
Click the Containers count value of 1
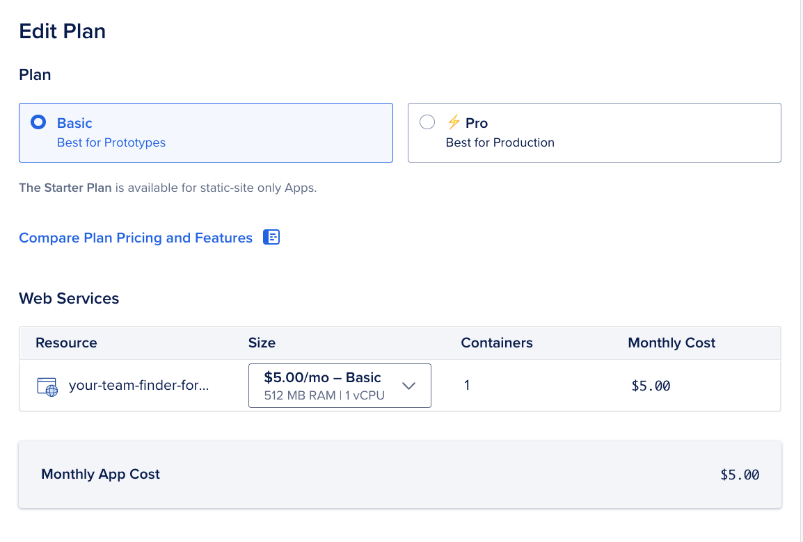(x=466, y=385)
